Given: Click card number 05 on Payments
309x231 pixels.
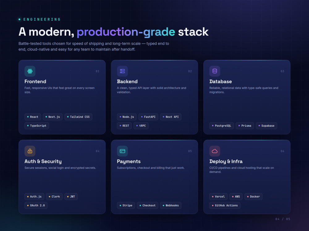Looking at the screenshot, I should click(190, 151).
